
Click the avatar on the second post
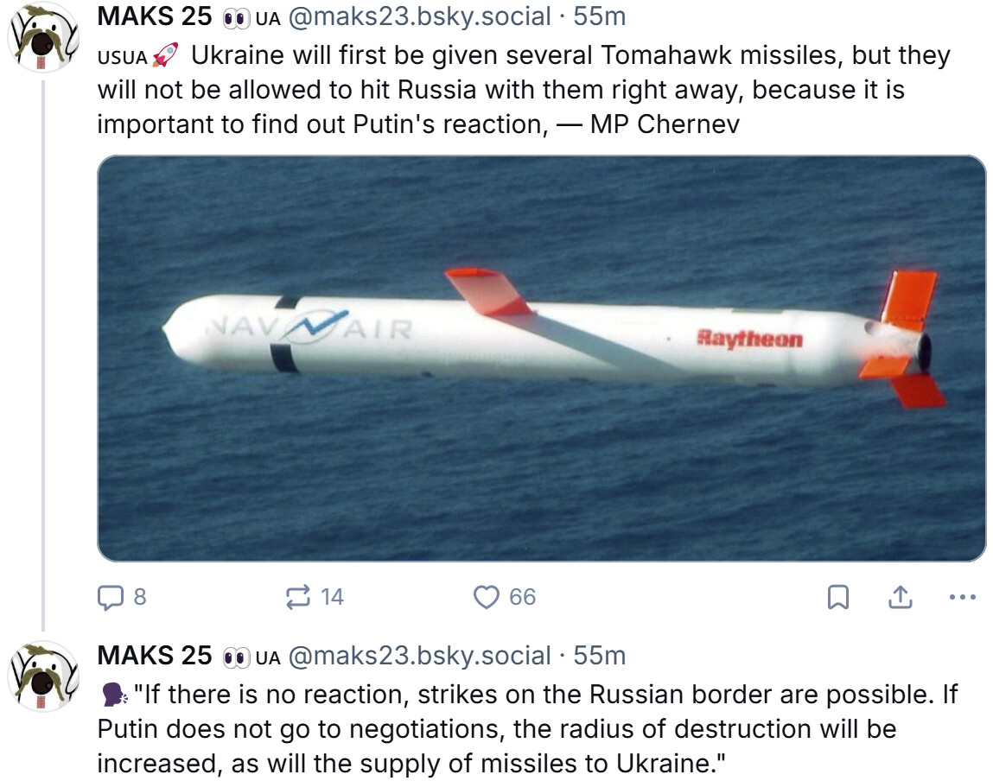(43, 676)
